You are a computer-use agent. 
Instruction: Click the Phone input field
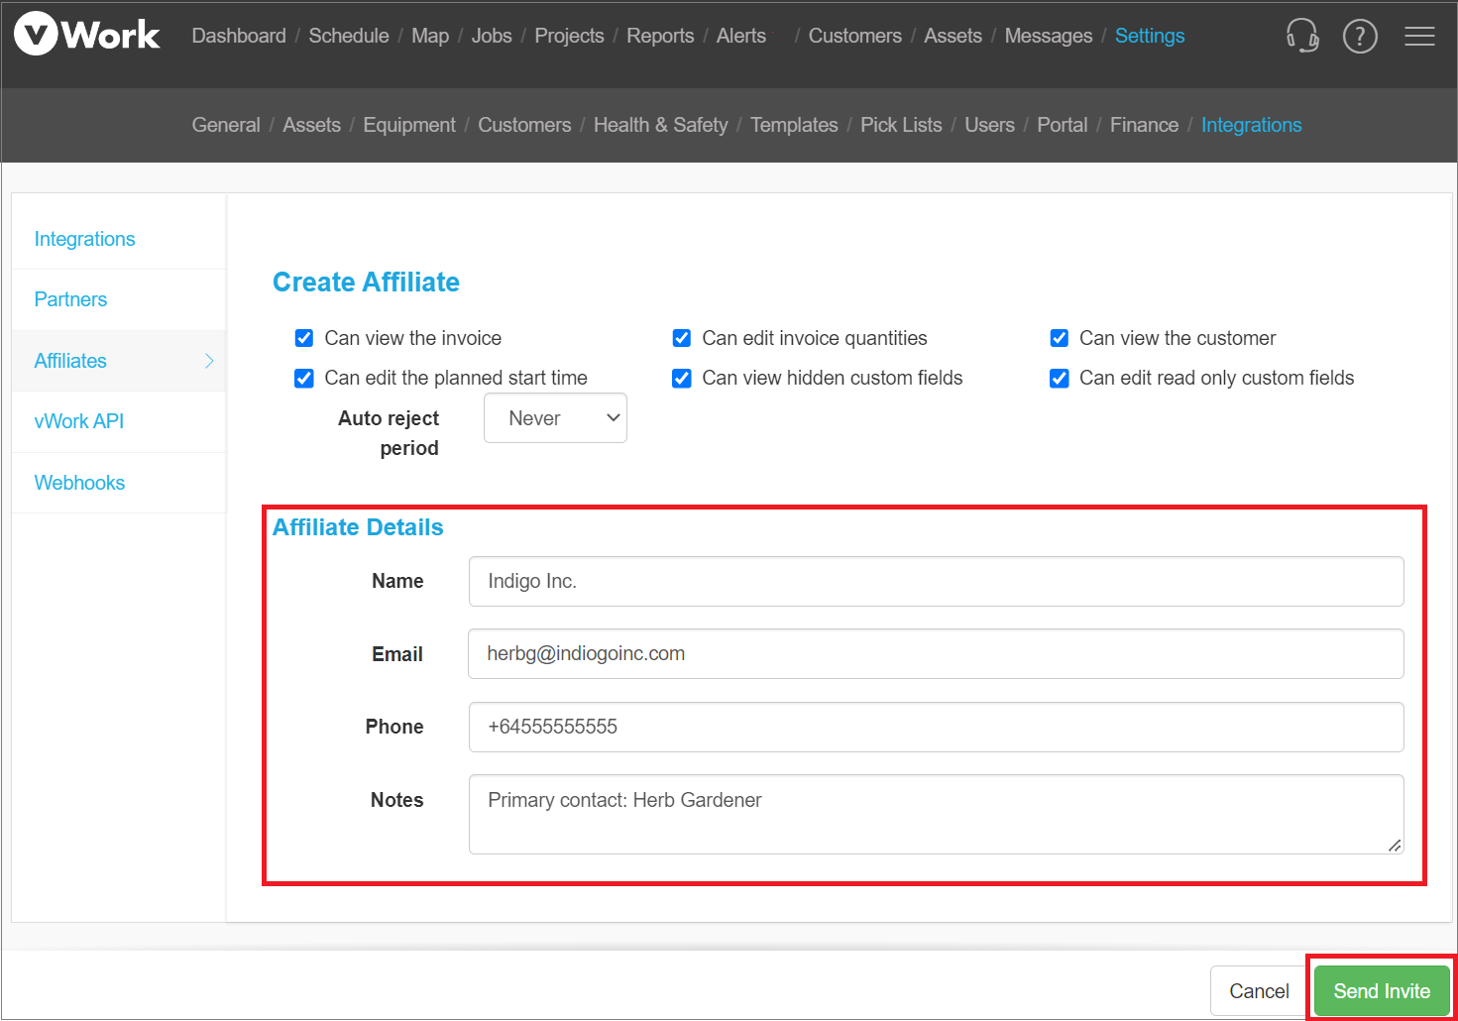[x=936, y=727]
